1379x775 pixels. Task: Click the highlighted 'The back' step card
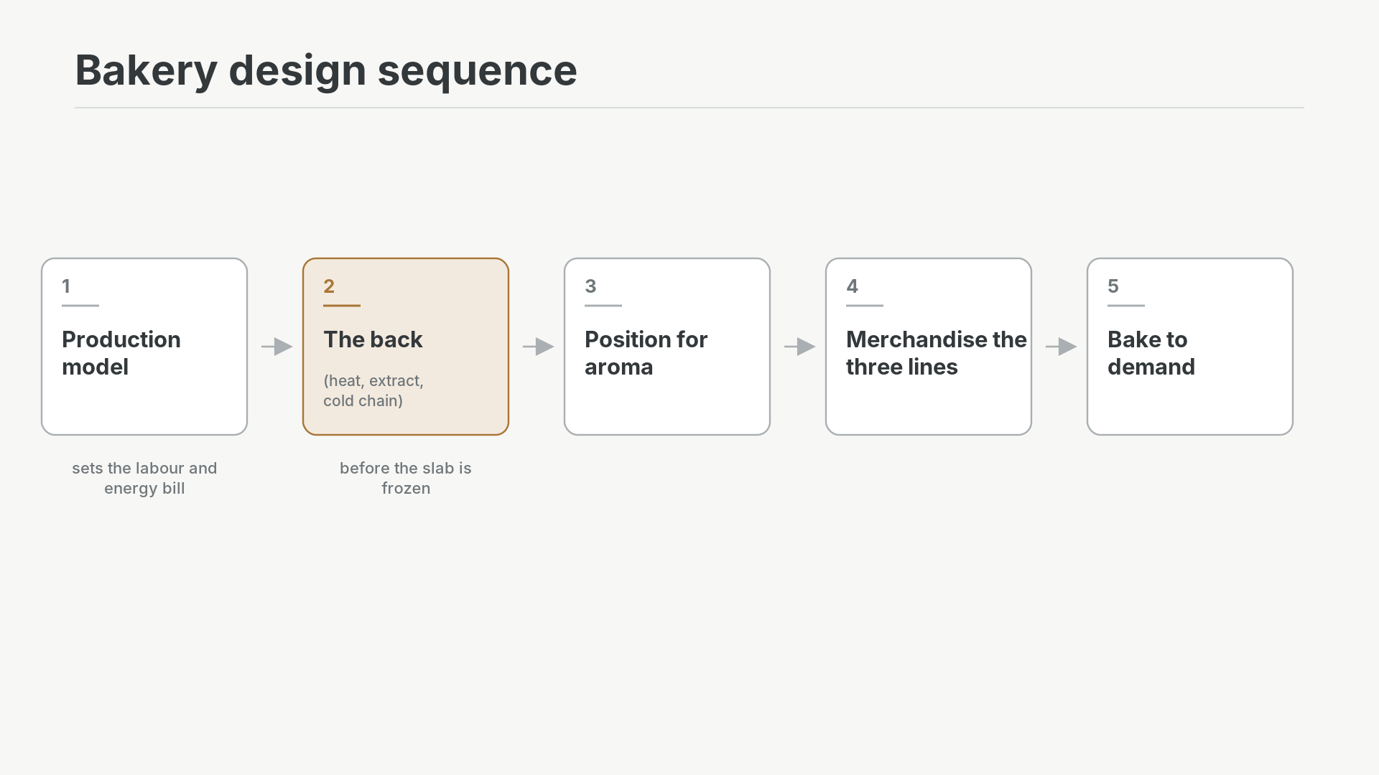tap(406, 347)
